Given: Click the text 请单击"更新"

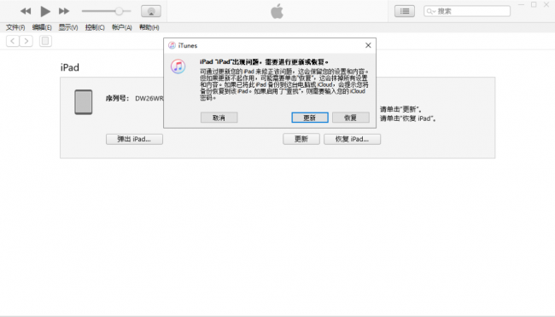Looking at the screenshot, I should tap(400, 109).
